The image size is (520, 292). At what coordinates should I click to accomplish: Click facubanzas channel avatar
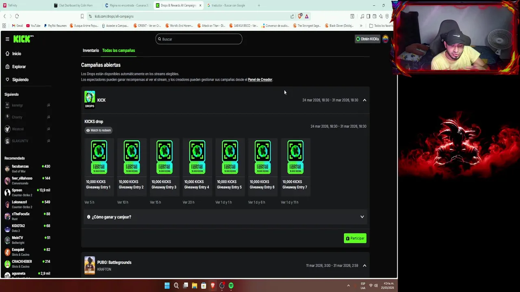click(7, 169)
